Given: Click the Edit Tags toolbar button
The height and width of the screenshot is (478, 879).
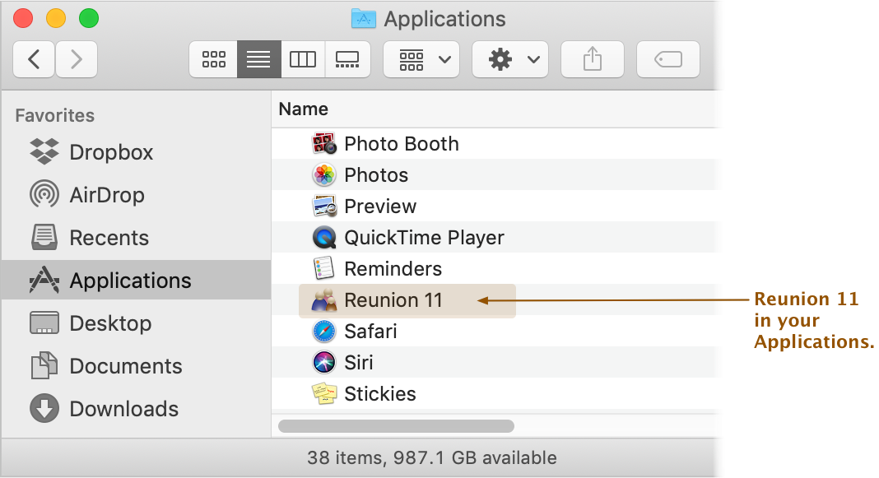Looking at the screenshot, I should [x=668, y=59].
